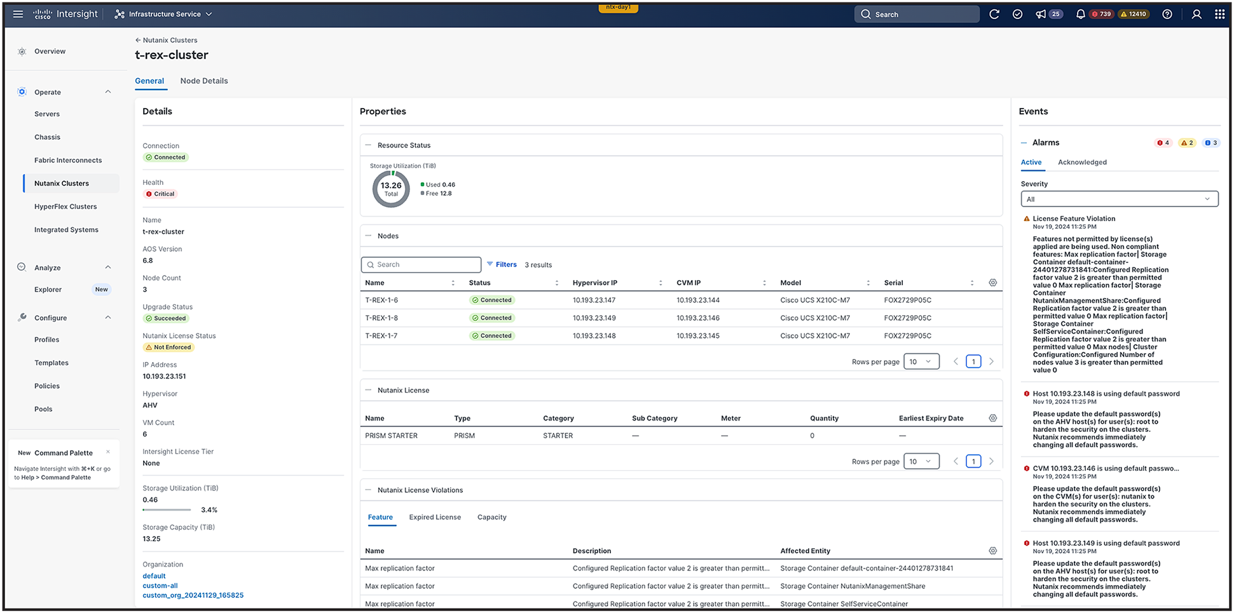Image resolution: width=1234 pixels, height=613 pixels.
Task: Filter alarms by critical count badge
Action: (1163, 143)
